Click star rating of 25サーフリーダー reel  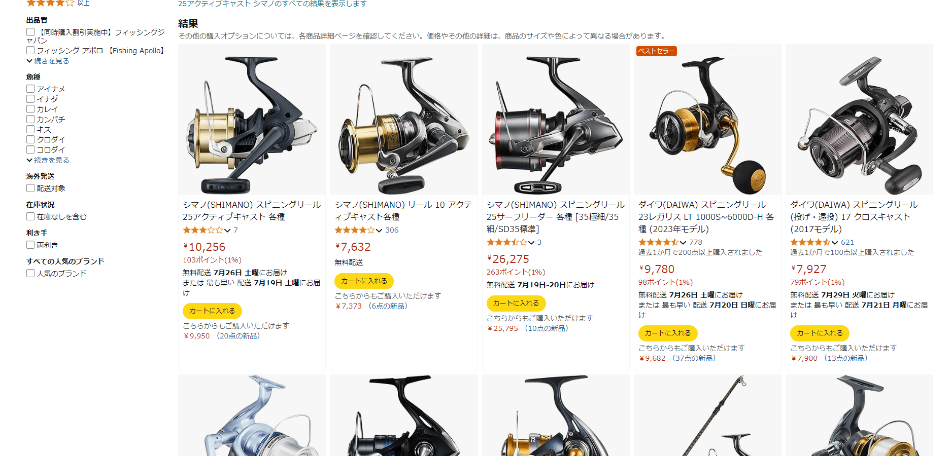click(506, 242)
